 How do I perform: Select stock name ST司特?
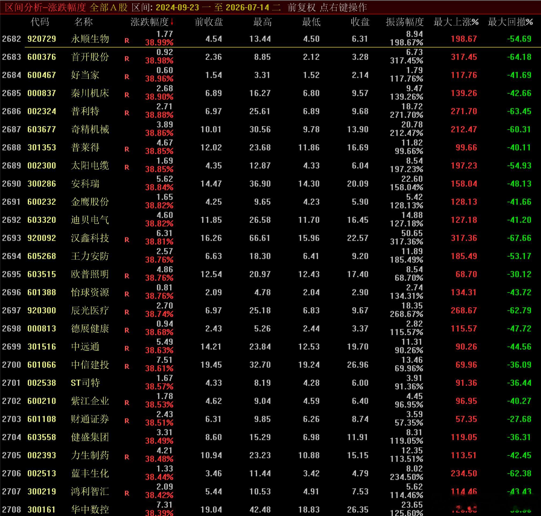tap(85, 383)
